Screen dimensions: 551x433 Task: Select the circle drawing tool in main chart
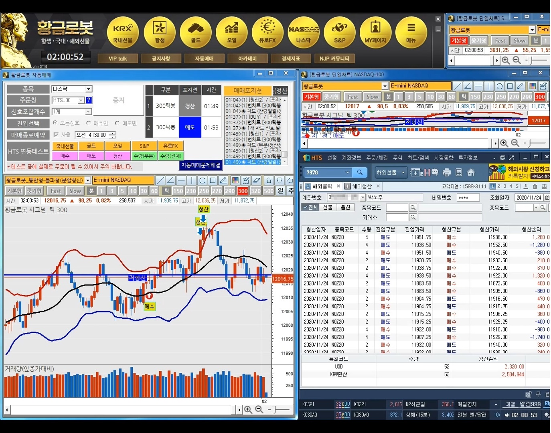tap(202, 180)
